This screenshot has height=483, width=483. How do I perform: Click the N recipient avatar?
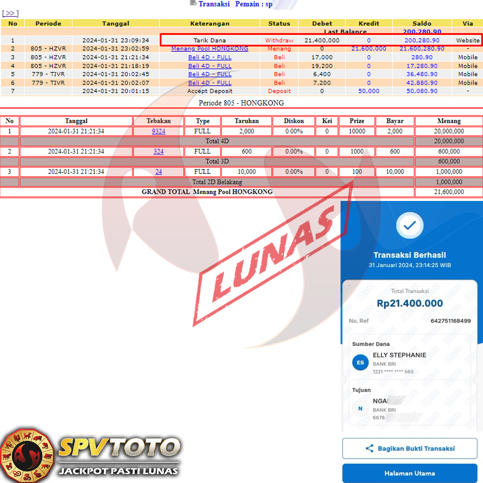[360, 408]
